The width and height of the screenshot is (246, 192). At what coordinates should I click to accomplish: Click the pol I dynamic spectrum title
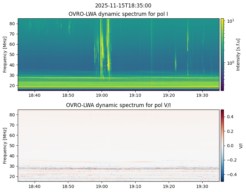tap(118, 14)
